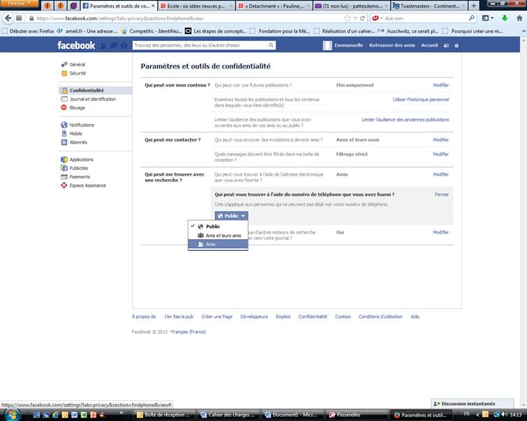
Task: Click Retrouver des amis
Action: point(392,45)
